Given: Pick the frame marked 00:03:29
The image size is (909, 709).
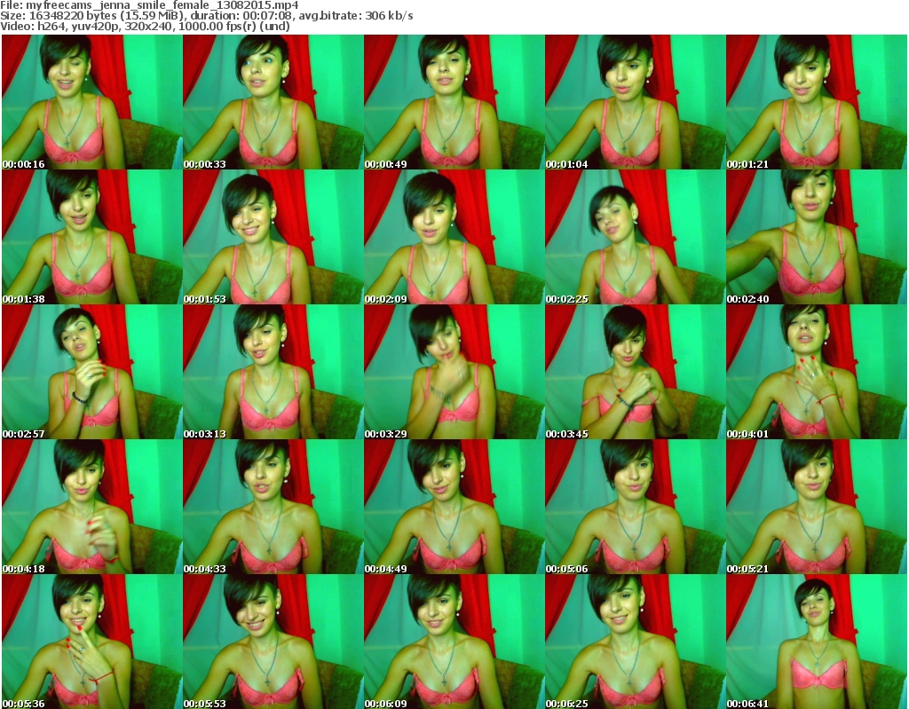Looking at the screenshot, I should (454, 372).
